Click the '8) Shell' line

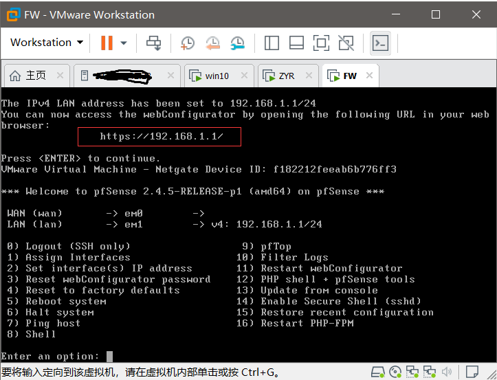(x=32, y=334)
